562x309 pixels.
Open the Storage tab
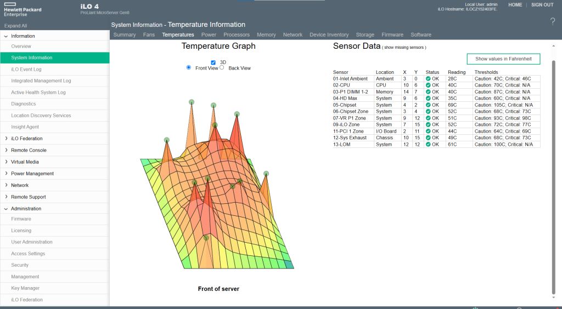pos(365,35)
